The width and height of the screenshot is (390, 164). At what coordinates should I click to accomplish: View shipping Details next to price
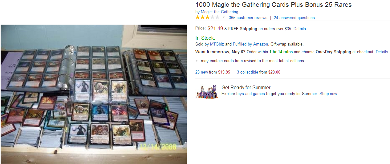click(299, 29)
